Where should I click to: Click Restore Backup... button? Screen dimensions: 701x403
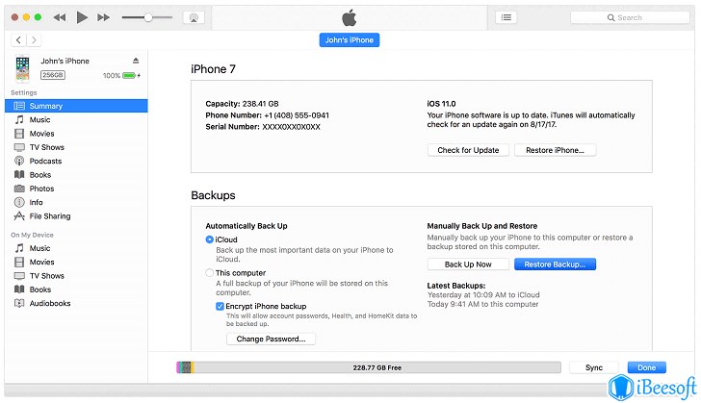pyautogui.click(x=555, y=264)
